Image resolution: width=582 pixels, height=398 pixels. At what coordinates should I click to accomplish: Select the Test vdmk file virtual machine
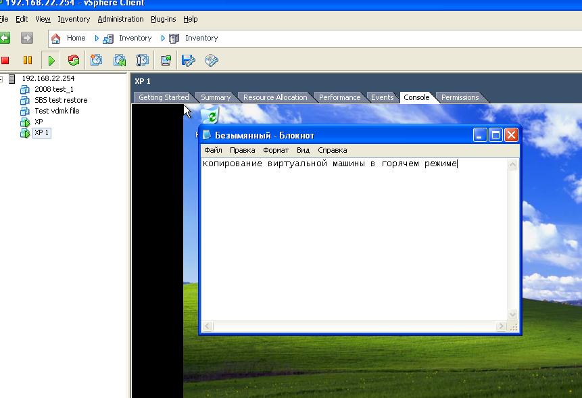tap(57, 111)
